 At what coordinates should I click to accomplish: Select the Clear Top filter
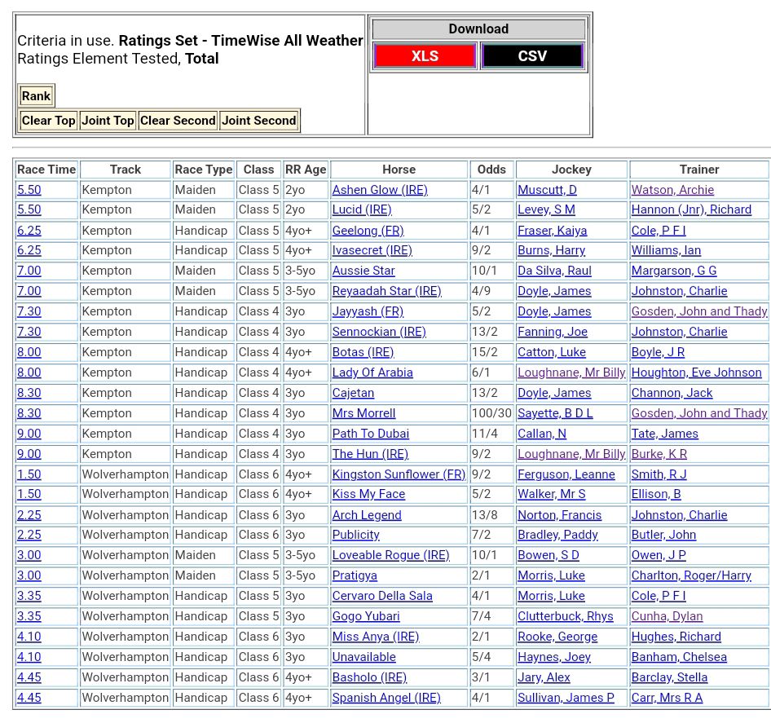pyautogui.click(x=48, y=121)
